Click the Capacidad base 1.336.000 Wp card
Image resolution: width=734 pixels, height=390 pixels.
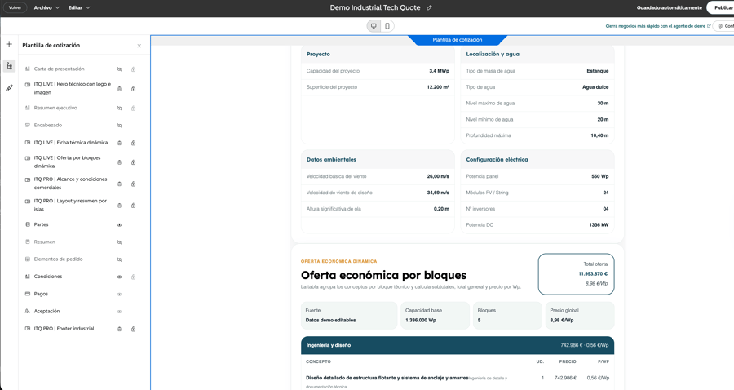point(435,315)
